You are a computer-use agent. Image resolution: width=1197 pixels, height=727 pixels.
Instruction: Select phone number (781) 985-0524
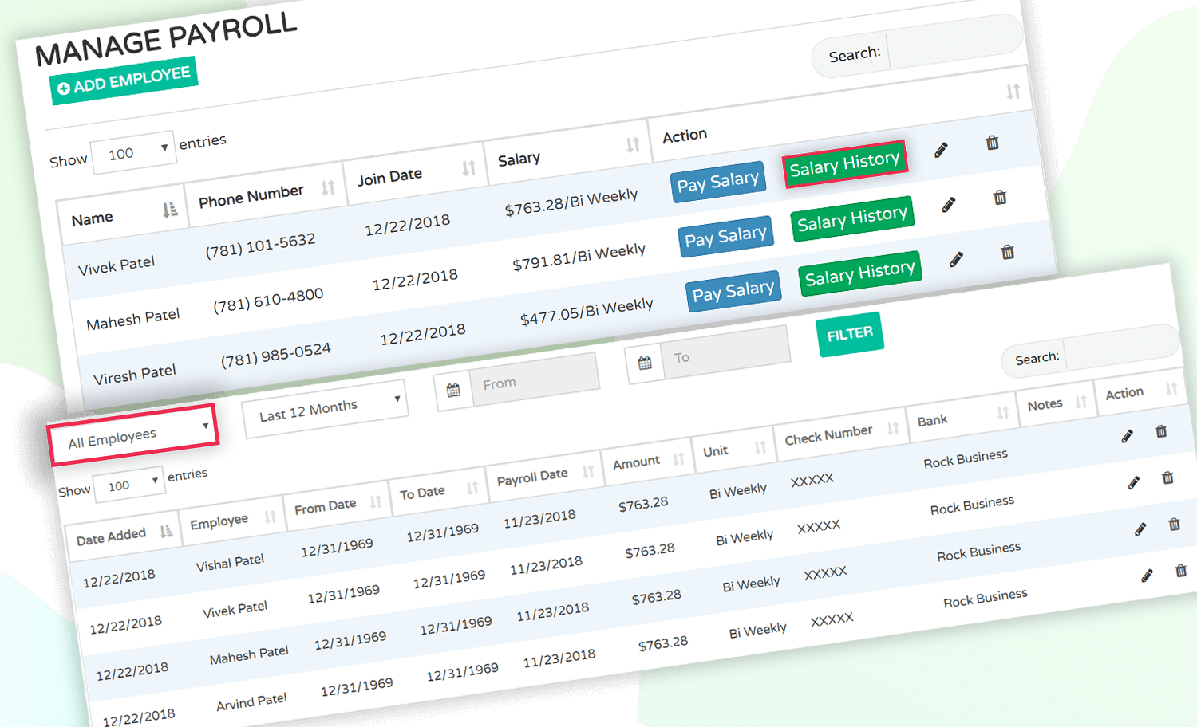[x=276, y=354]
